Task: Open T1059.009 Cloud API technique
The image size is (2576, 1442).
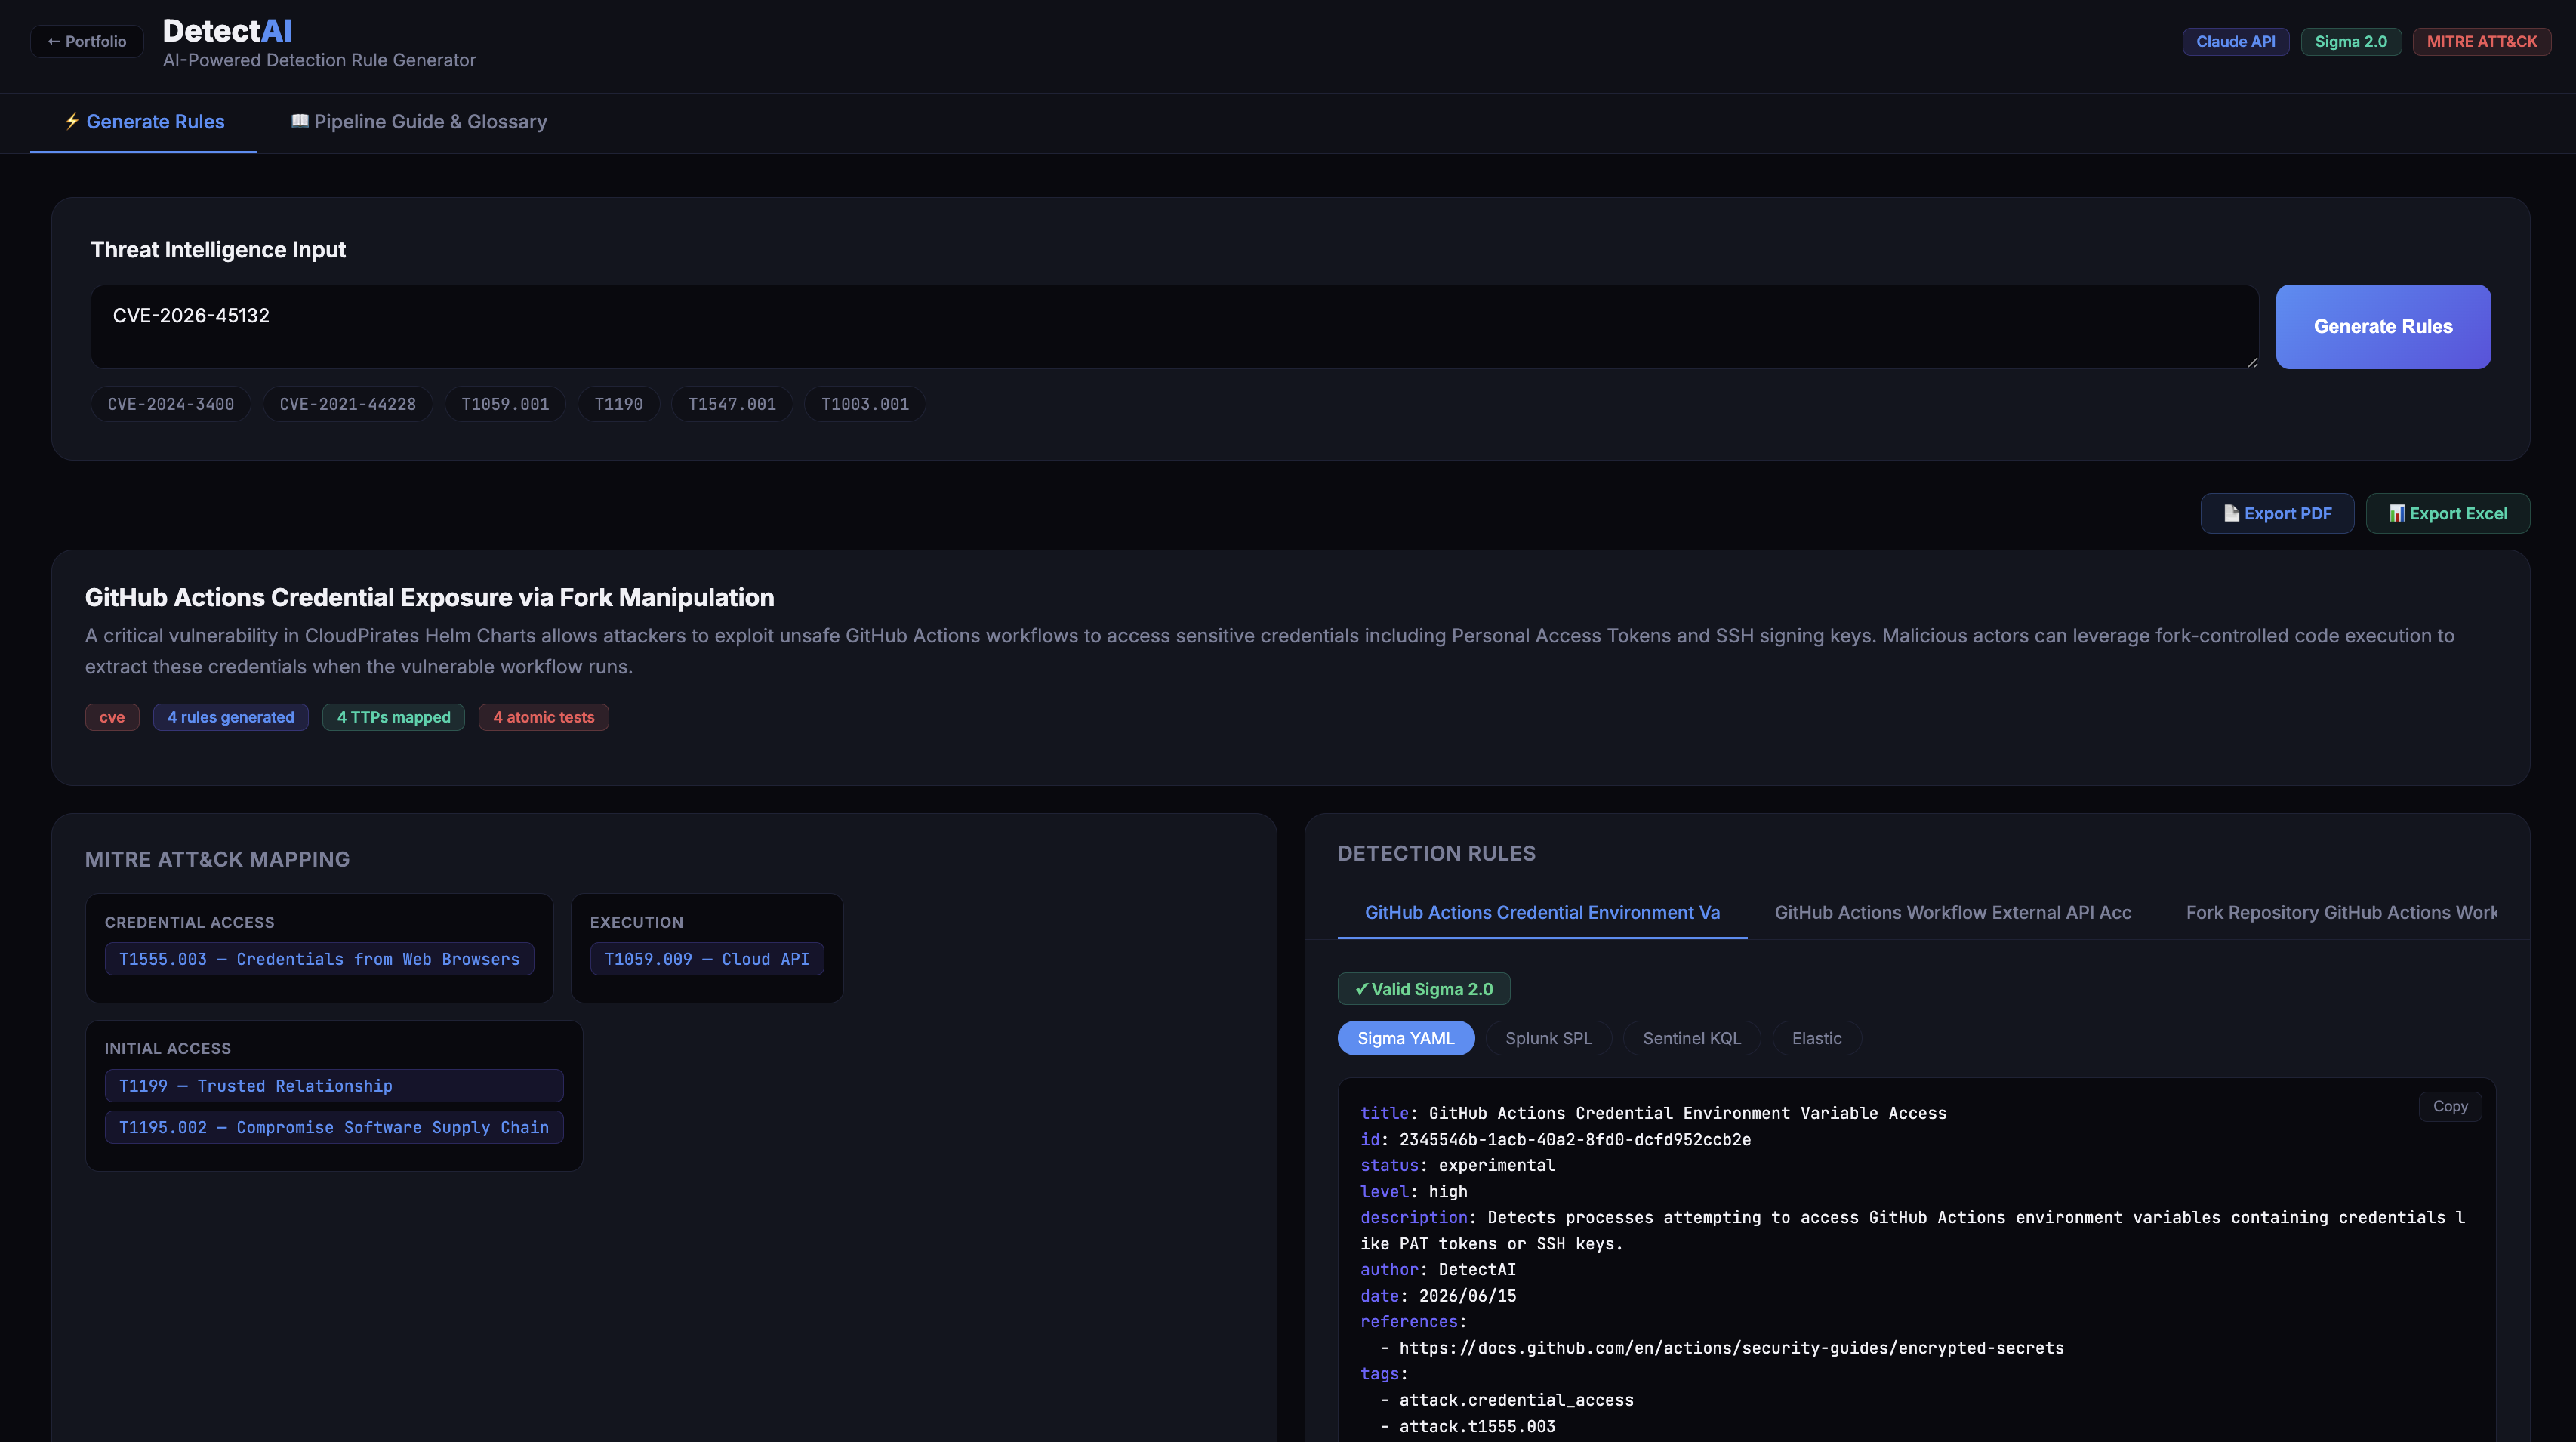Action: (706, 959)
